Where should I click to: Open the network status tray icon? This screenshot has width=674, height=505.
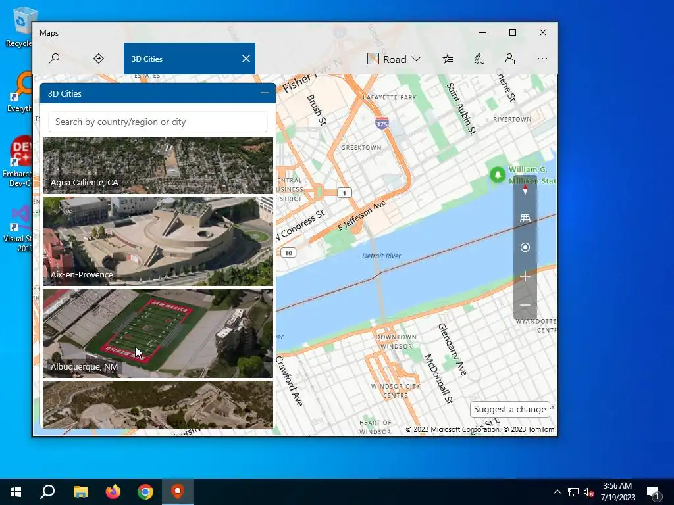(573, 492)
